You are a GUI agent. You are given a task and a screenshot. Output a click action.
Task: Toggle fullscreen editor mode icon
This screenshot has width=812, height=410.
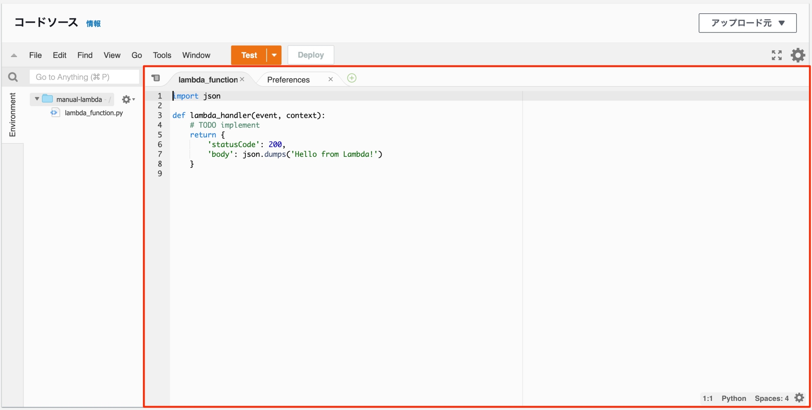776,55
